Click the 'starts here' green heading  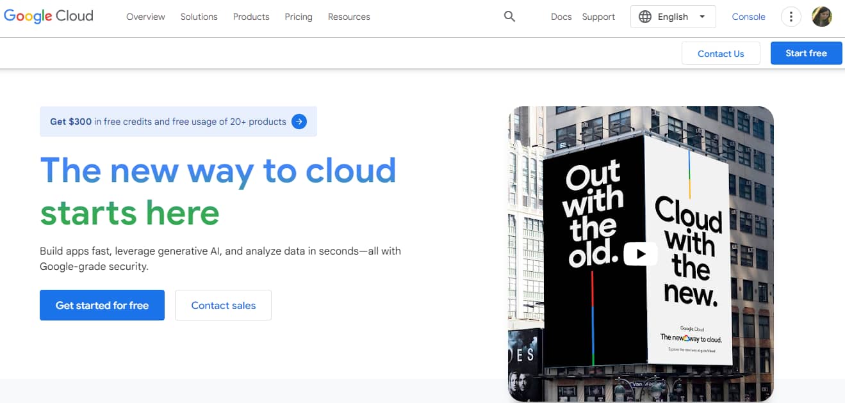pyautogui.click(x=129, y=212)
